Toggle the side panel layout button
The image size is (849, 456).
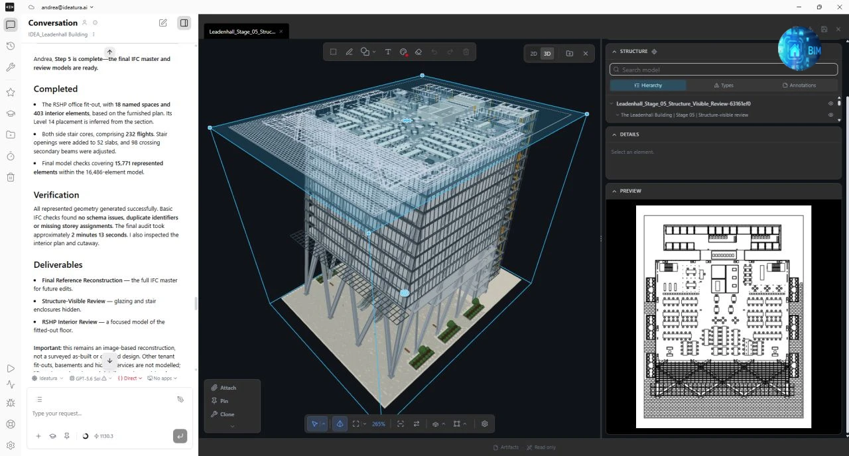click(184, 23)
